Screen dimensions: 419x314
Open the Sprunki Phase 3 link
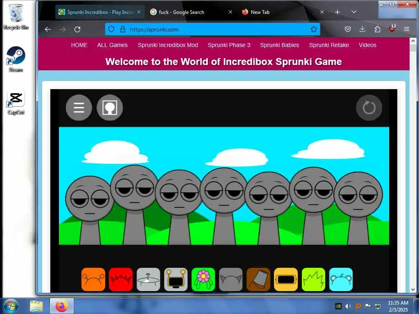point(229,45)
